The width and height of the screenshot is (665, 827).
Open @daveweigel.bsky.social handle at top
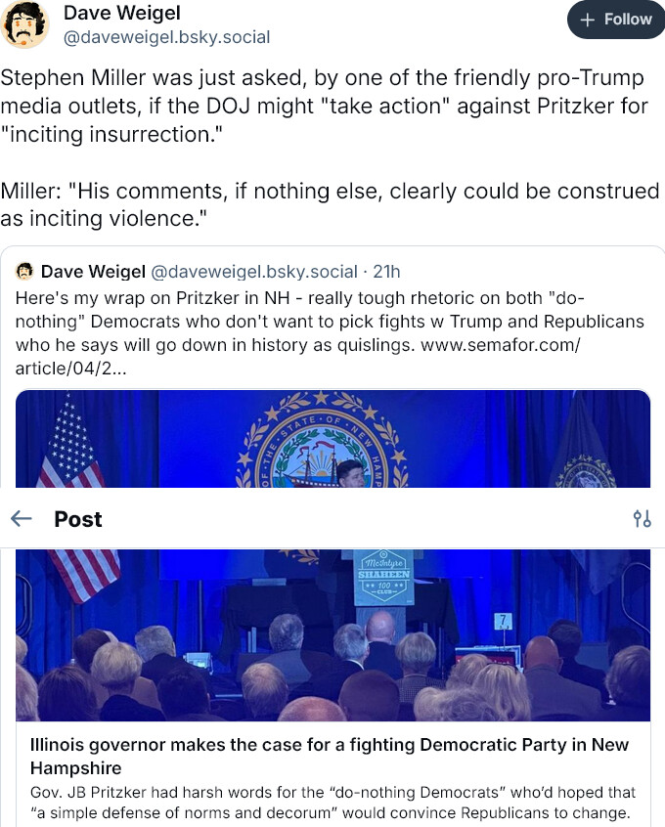[167, 37]
